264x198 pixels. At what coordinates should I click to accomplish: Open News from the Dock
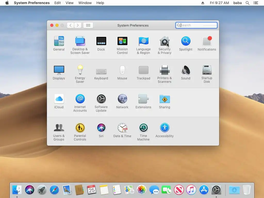(179, 190)
